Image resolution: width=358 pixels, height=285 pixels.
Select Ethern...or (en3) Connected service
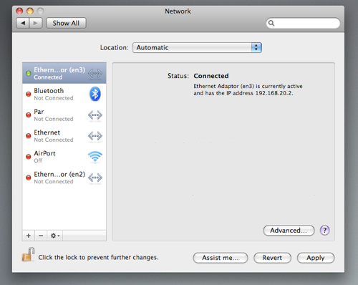click(x=64, y=73)
